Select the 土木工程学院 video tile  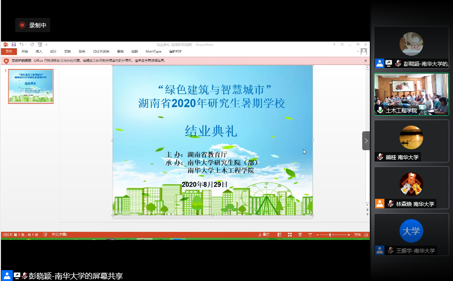[x=411, y=94]
